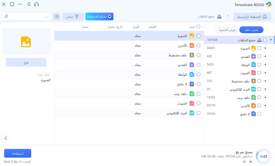Image resolution: width=275 pixels, height=166 pixels.
Task: Expand the الفيديو tree node arrow
Action: click(x=265, y=56)
